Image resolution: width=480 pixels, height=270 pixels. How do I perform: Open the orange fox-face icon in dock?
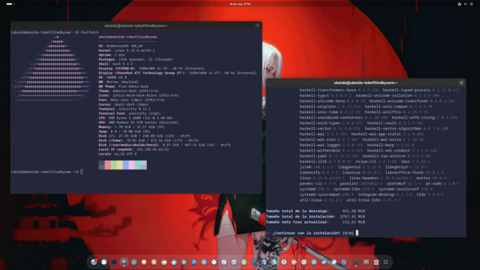144,262
